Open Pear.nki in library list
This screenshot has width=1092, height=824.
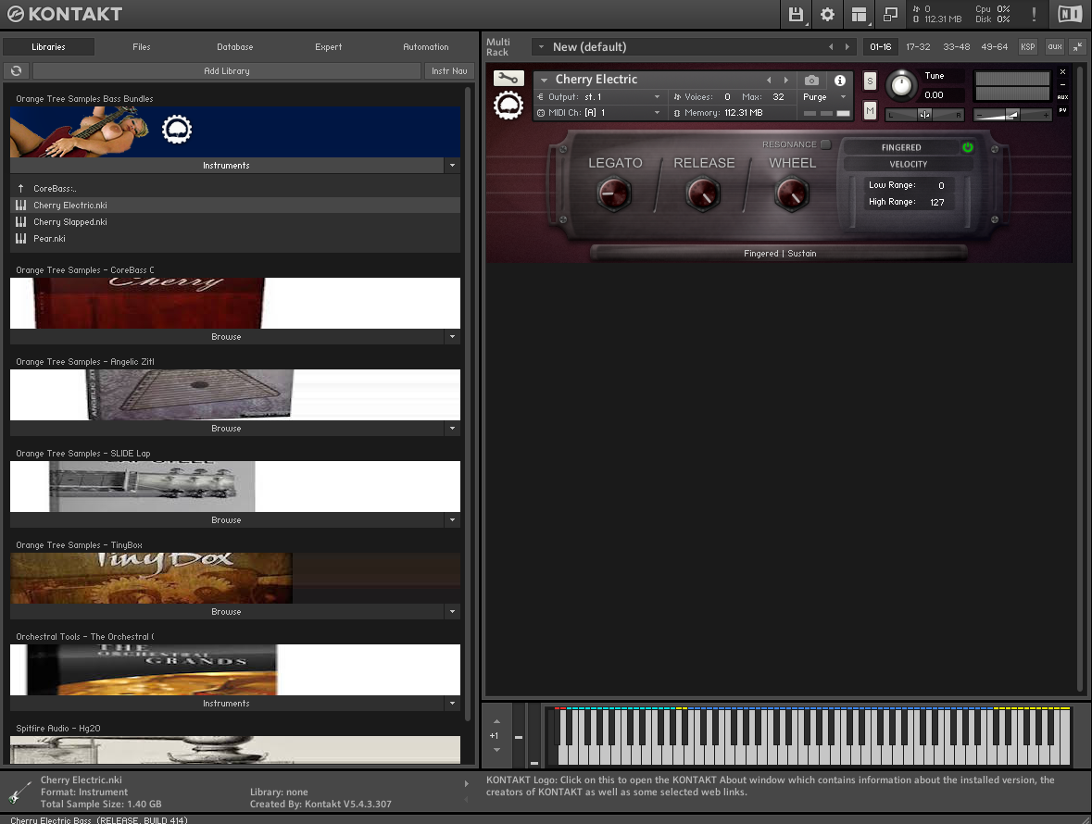pyautogui.click(x=235, y=239)
